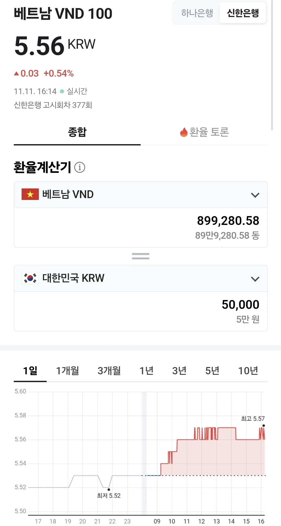Tap the red up-arrow change indicator
This screenshot has width=281, height=526.
click(16, 74)
